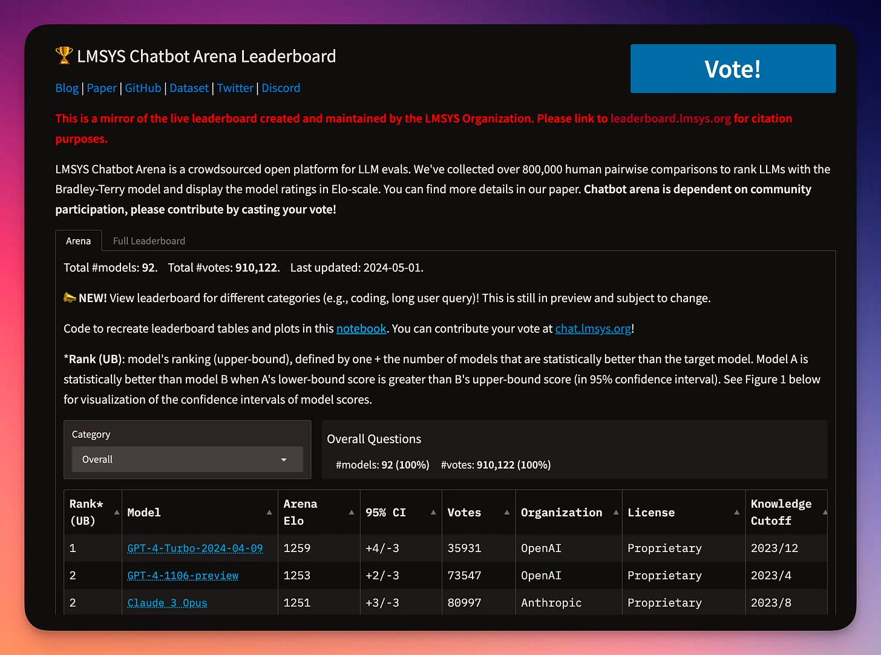Sort by Model column arrow
The height and width of the screenshot is (655, 881).
269,512
